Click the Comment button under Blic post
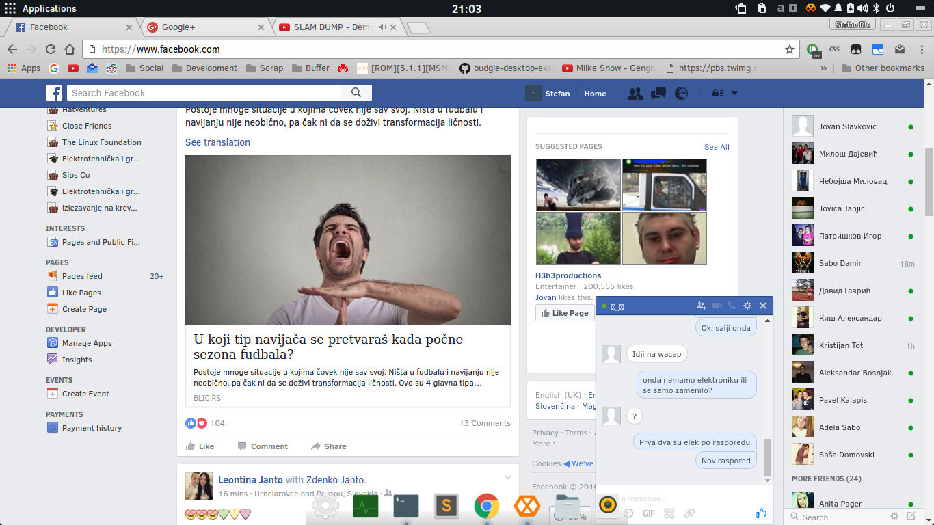 [263, 446]
